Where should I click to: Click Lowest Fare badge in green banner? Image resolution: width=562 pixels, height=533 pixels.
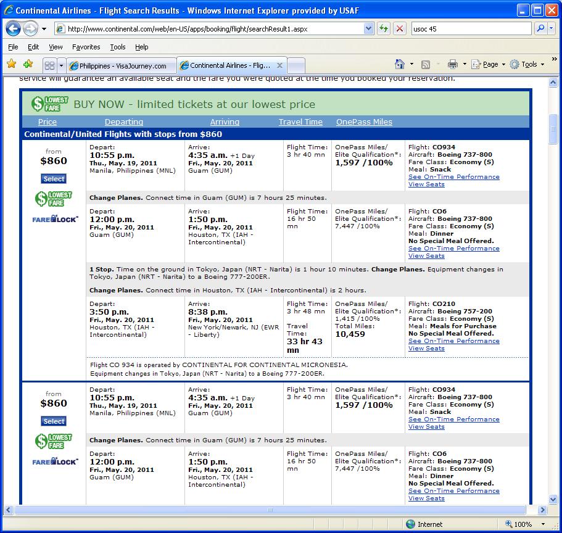coord(49,104)
